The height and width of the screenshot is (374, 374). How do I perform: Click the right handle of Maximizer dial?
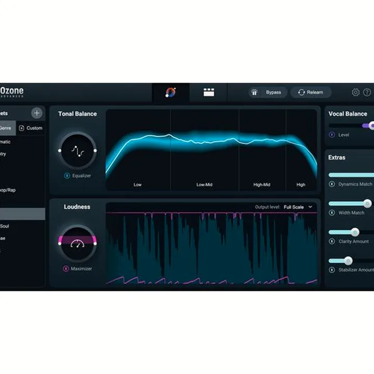click(95, 244)
